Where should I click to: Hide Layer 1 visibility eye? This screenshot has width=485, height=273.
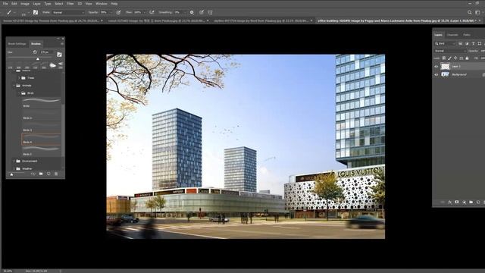436,66
